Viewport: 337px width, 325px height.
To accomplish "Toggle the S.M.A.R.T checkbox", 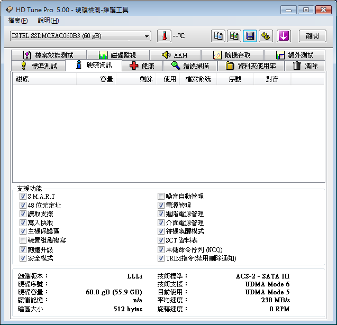I will [23, 197].
